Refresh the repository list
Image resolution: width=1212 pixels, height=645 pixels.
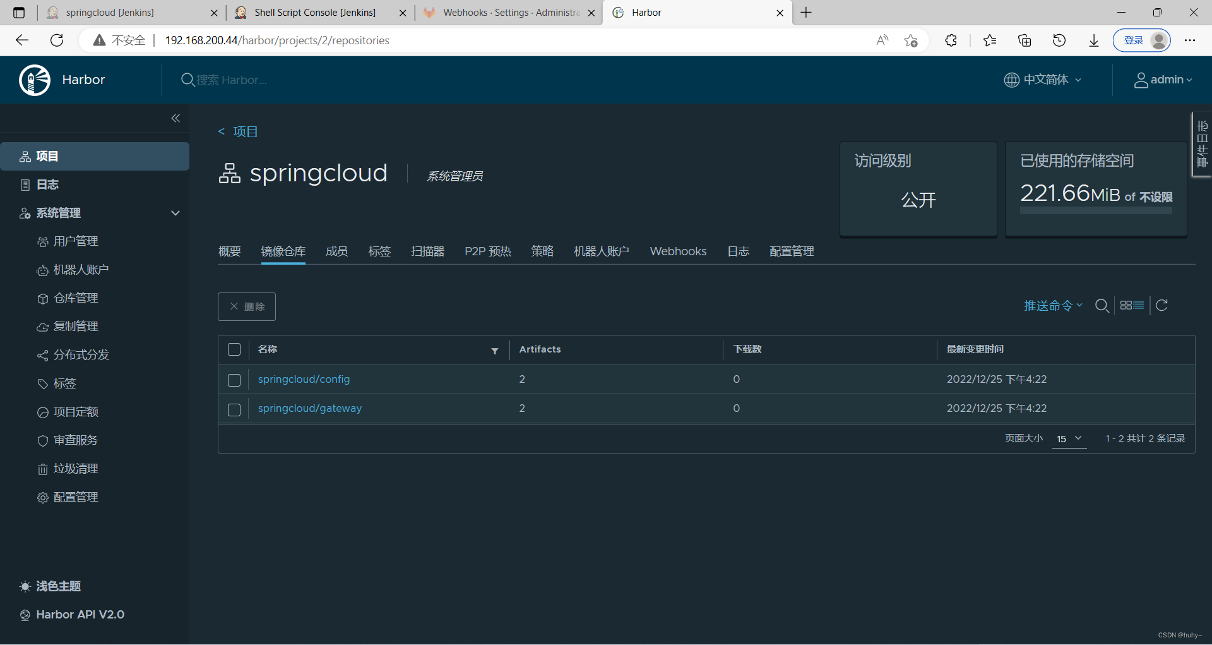click(1161, 306)
